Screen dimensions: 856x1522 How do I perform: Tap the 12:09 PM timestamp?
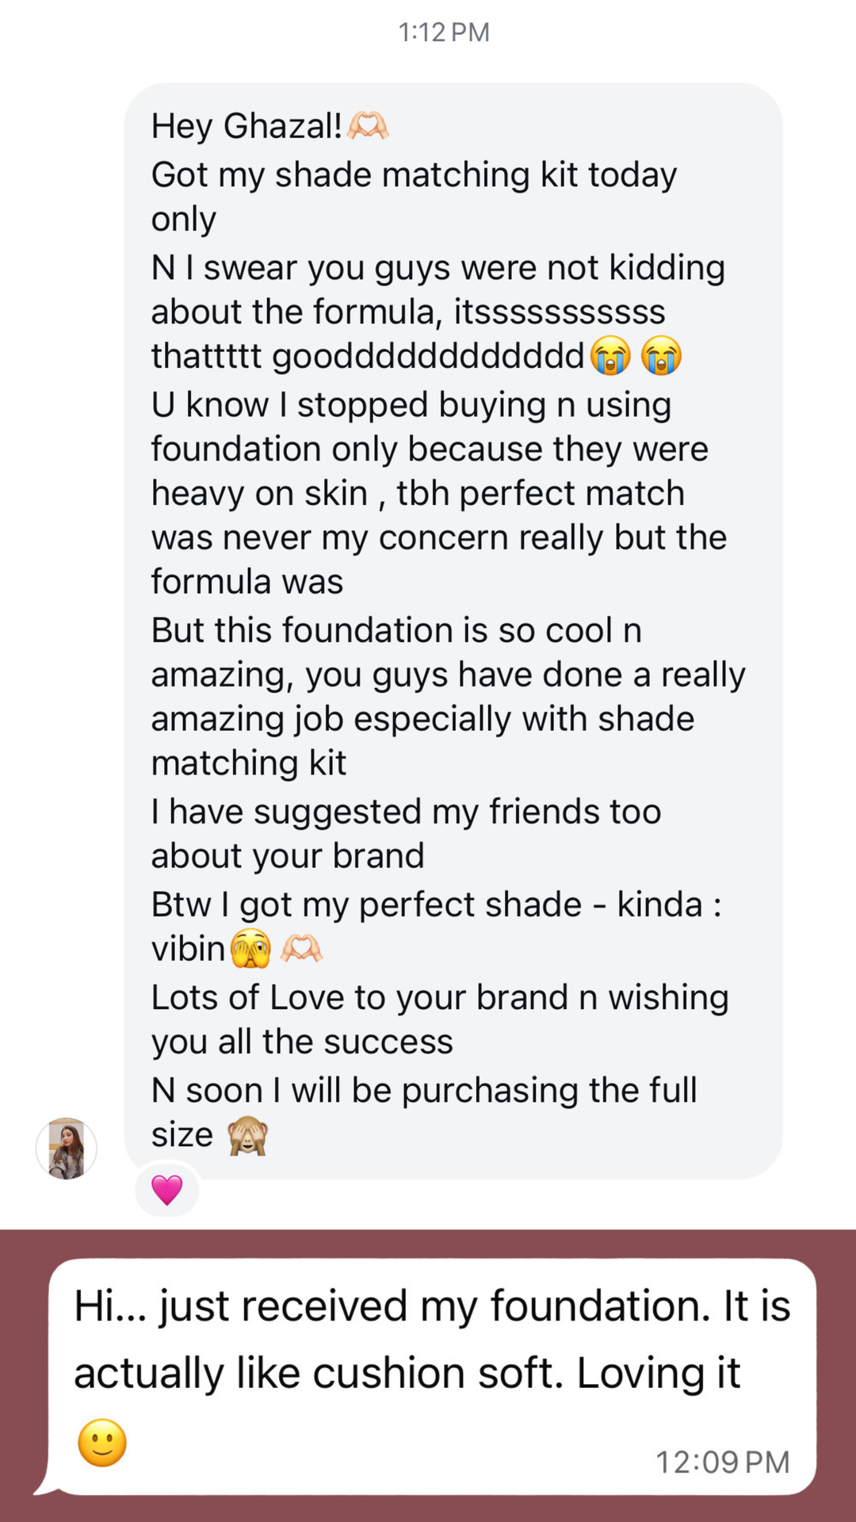(722, 1462)
